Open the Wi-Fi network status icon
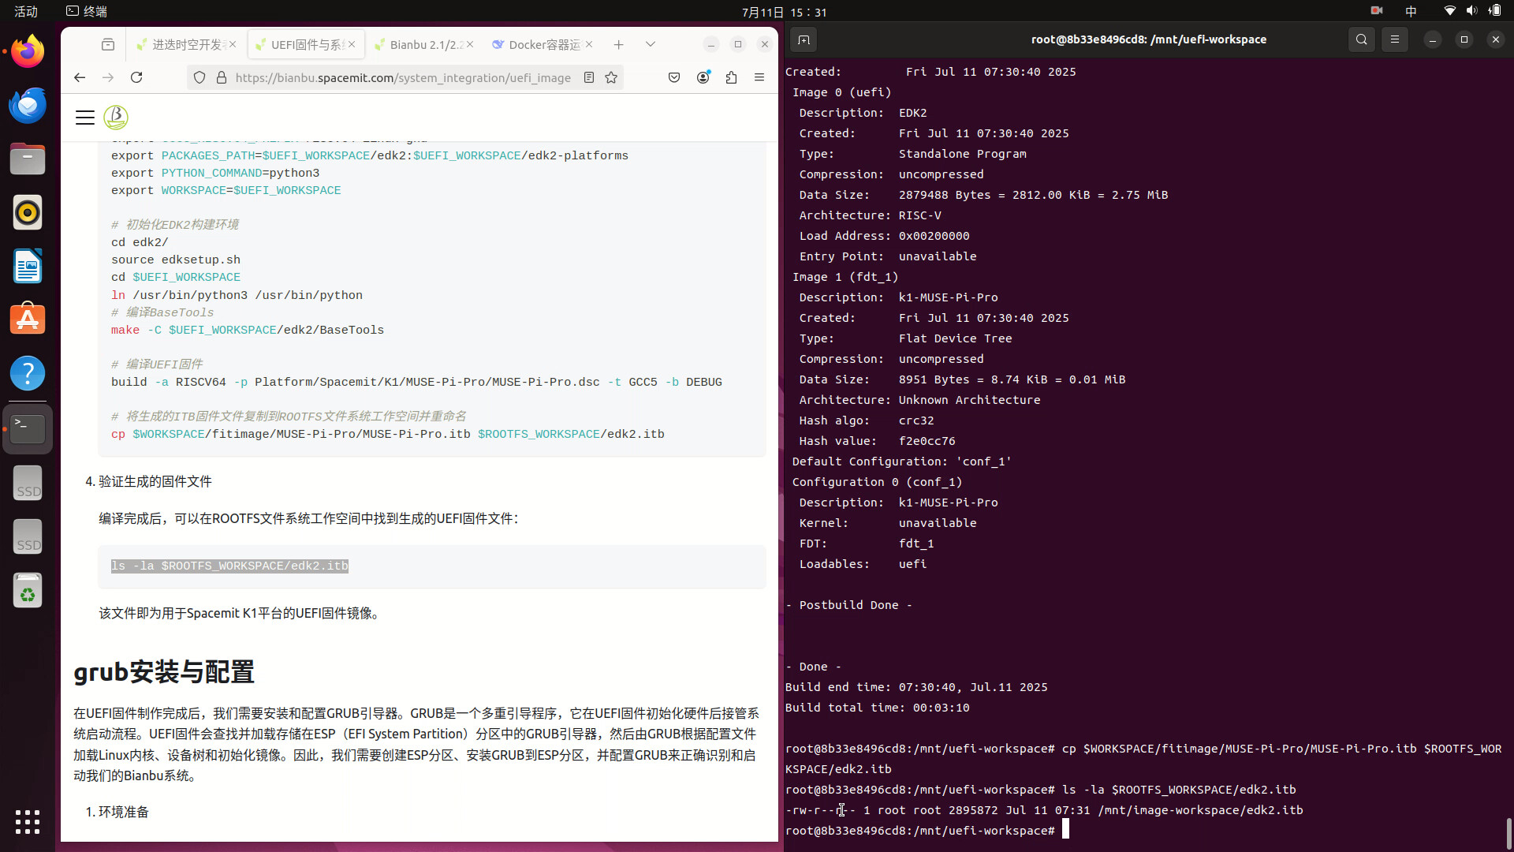Viewport: 1514px width, 852px height. 1449,11
